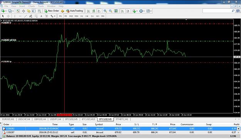Switch chart to H4 timeframe
The height and width of the screenshot is (139, 241).
(87, 16)
